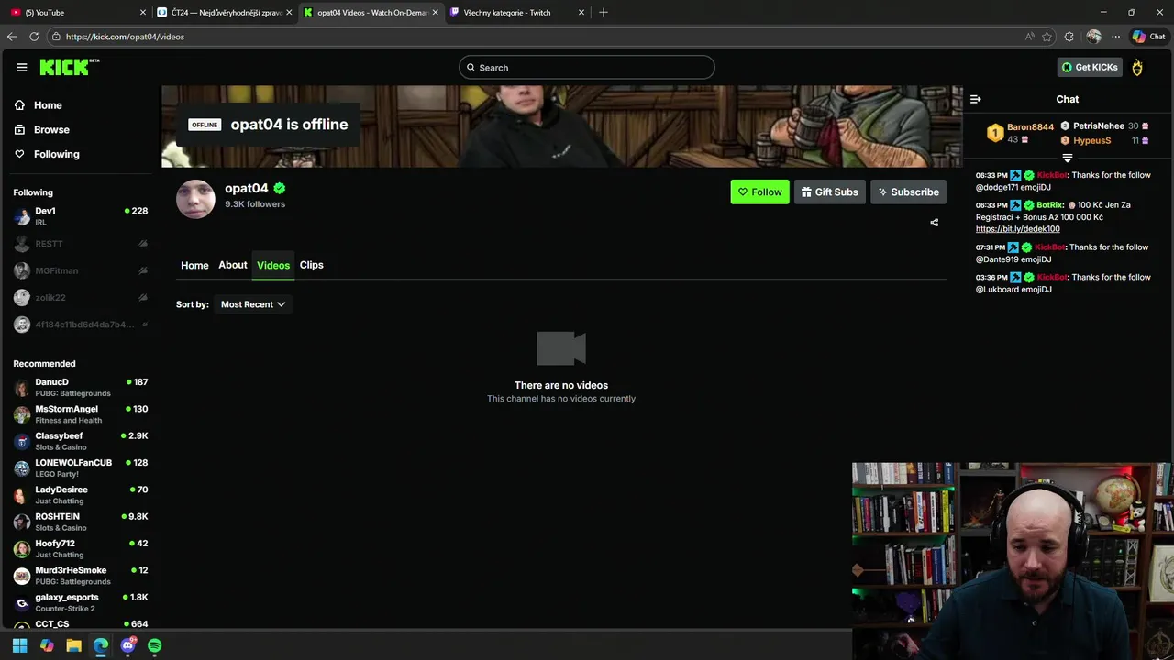
Task: Click the address bar URL
Action: pos(125,37)
